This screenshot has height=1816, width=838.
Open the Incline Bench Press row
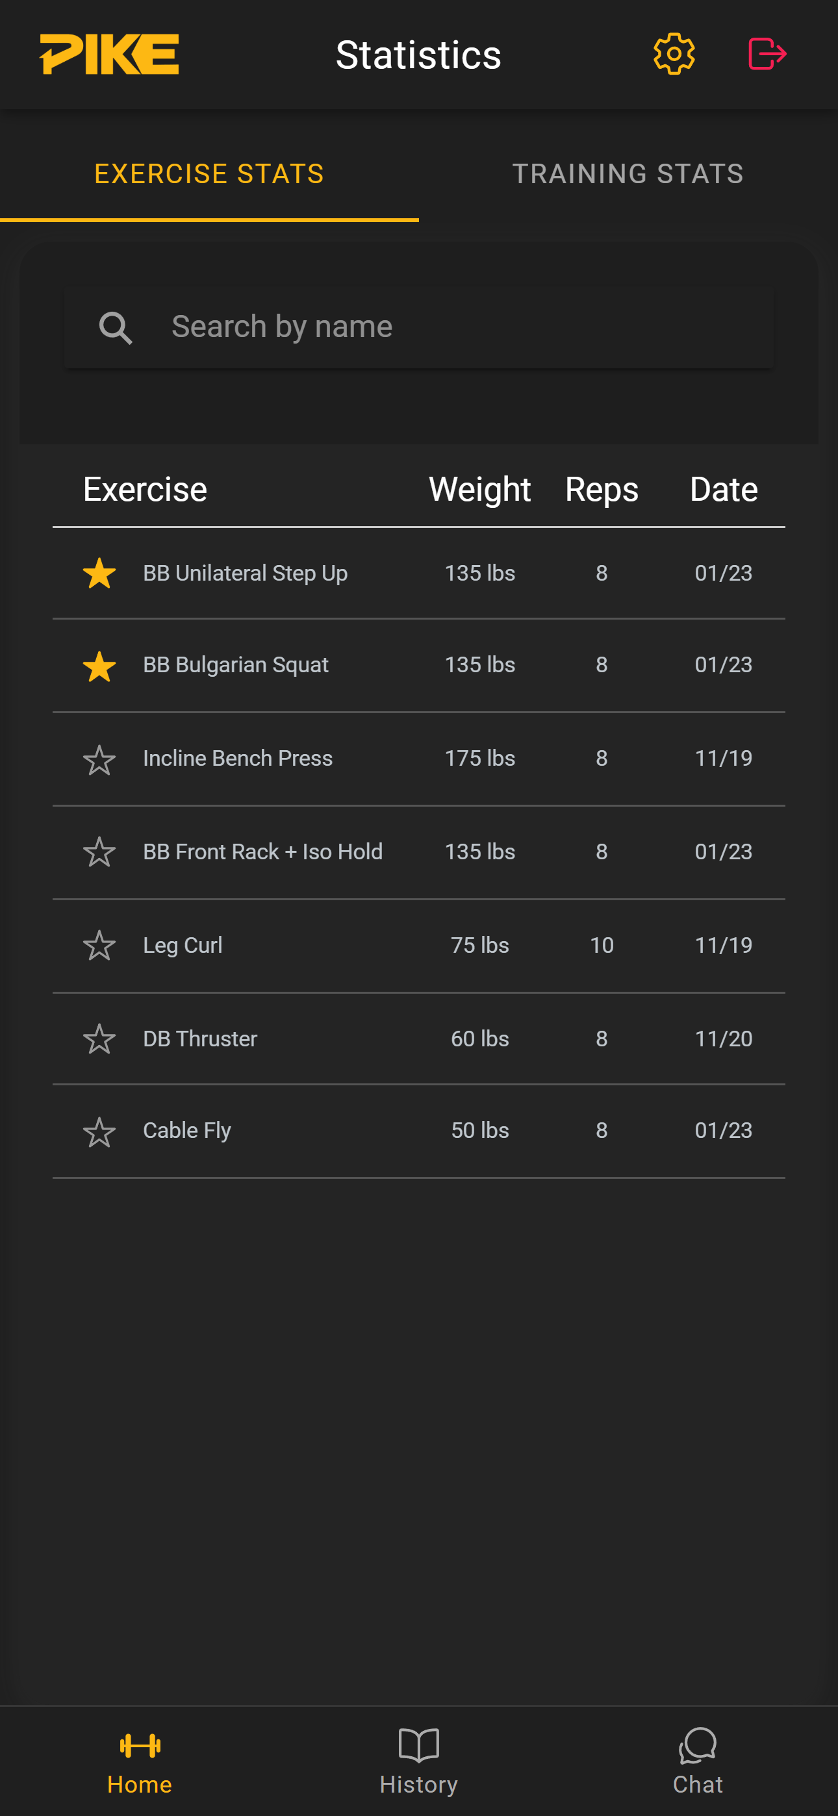[238, 759]
